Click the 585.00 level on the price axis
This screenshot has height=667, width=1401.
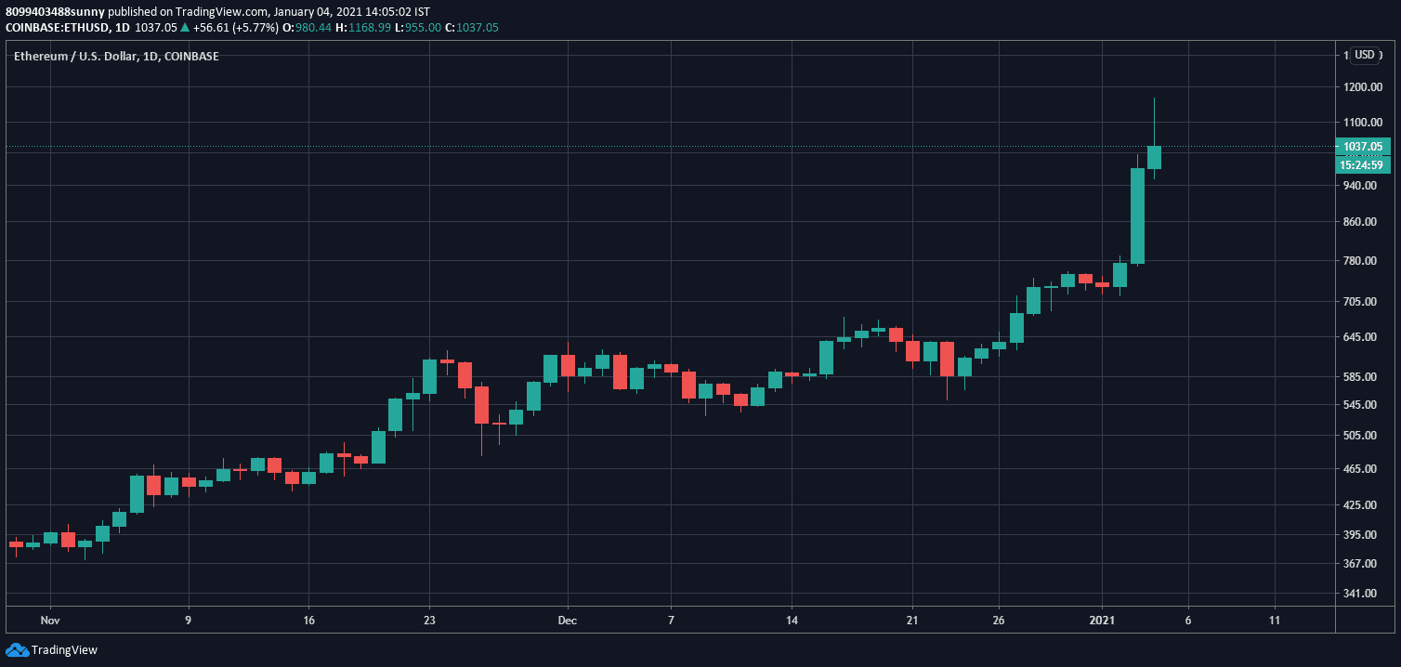pyautogui.click(x=1362, y=377)
